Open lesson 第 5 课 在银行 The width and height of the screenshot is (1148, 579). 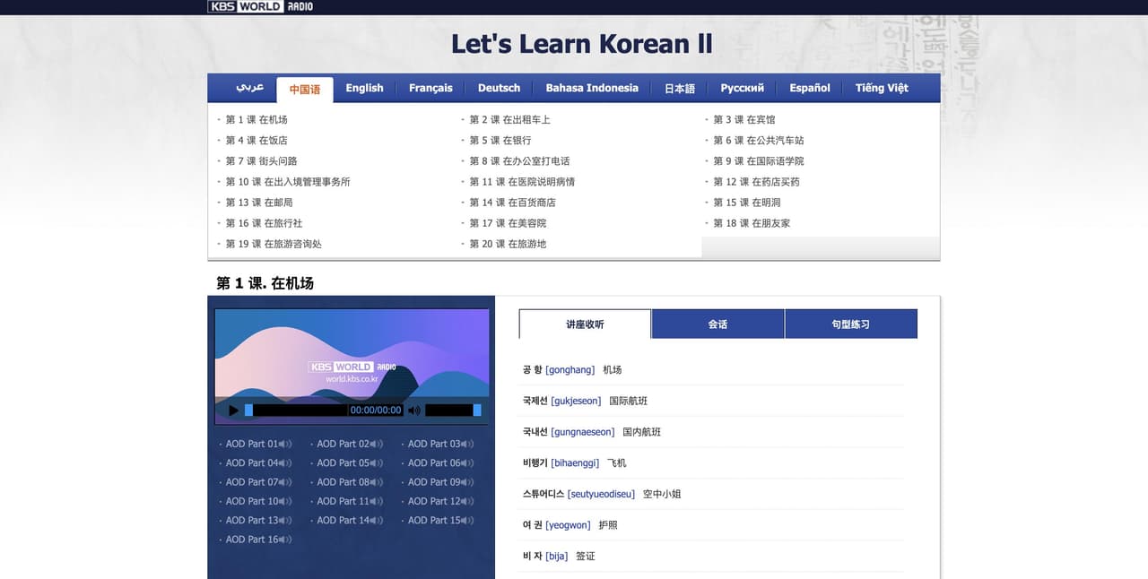point(500,140)
